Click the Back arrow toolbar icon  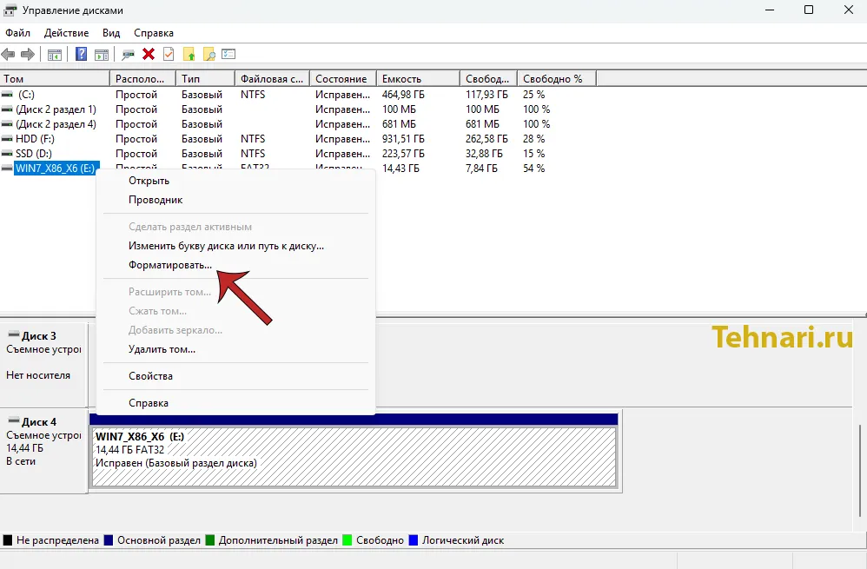click(x=8, y=54)
